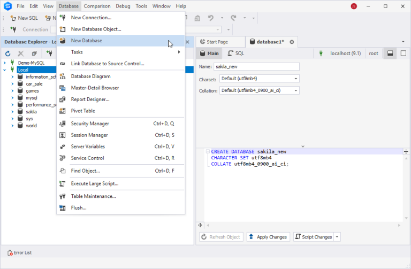Click the Script Changes button
Viewport: 411px width, 269px height.
click(313, 237)
